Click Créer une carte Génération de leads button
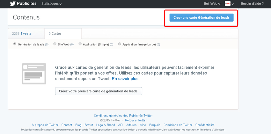Screen dimensions: 271x134 (201, 18)
